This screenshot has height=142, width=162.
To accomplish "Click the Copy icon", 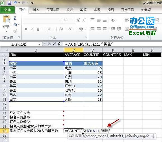I will tap(15, 25).
